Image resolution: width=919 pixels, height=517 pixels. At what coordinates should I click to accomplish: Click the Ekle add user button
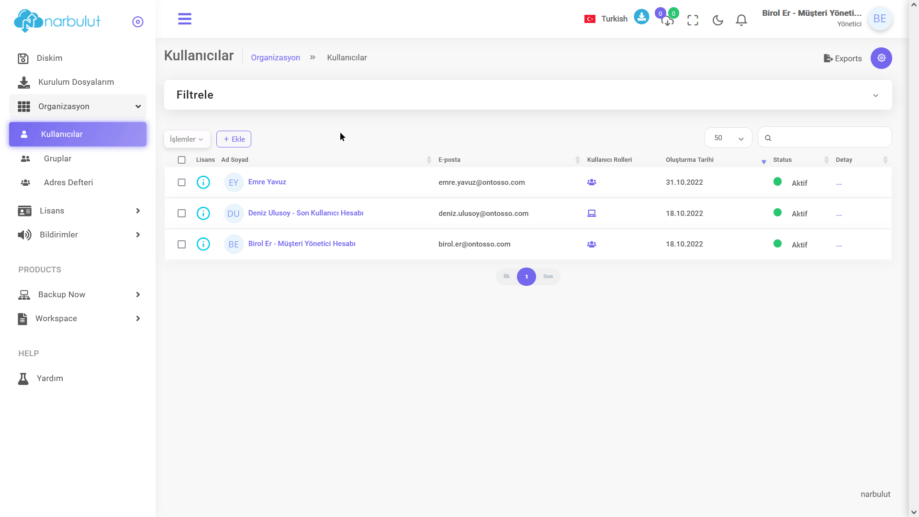[x=234, y=139]
